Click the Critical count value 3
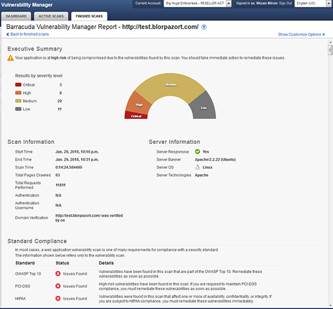The image size is (333, 309). click(61, 85)
